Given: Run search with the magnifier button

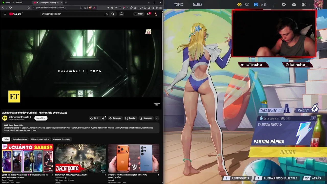Looking at the screenshot, I should [113, 14].
